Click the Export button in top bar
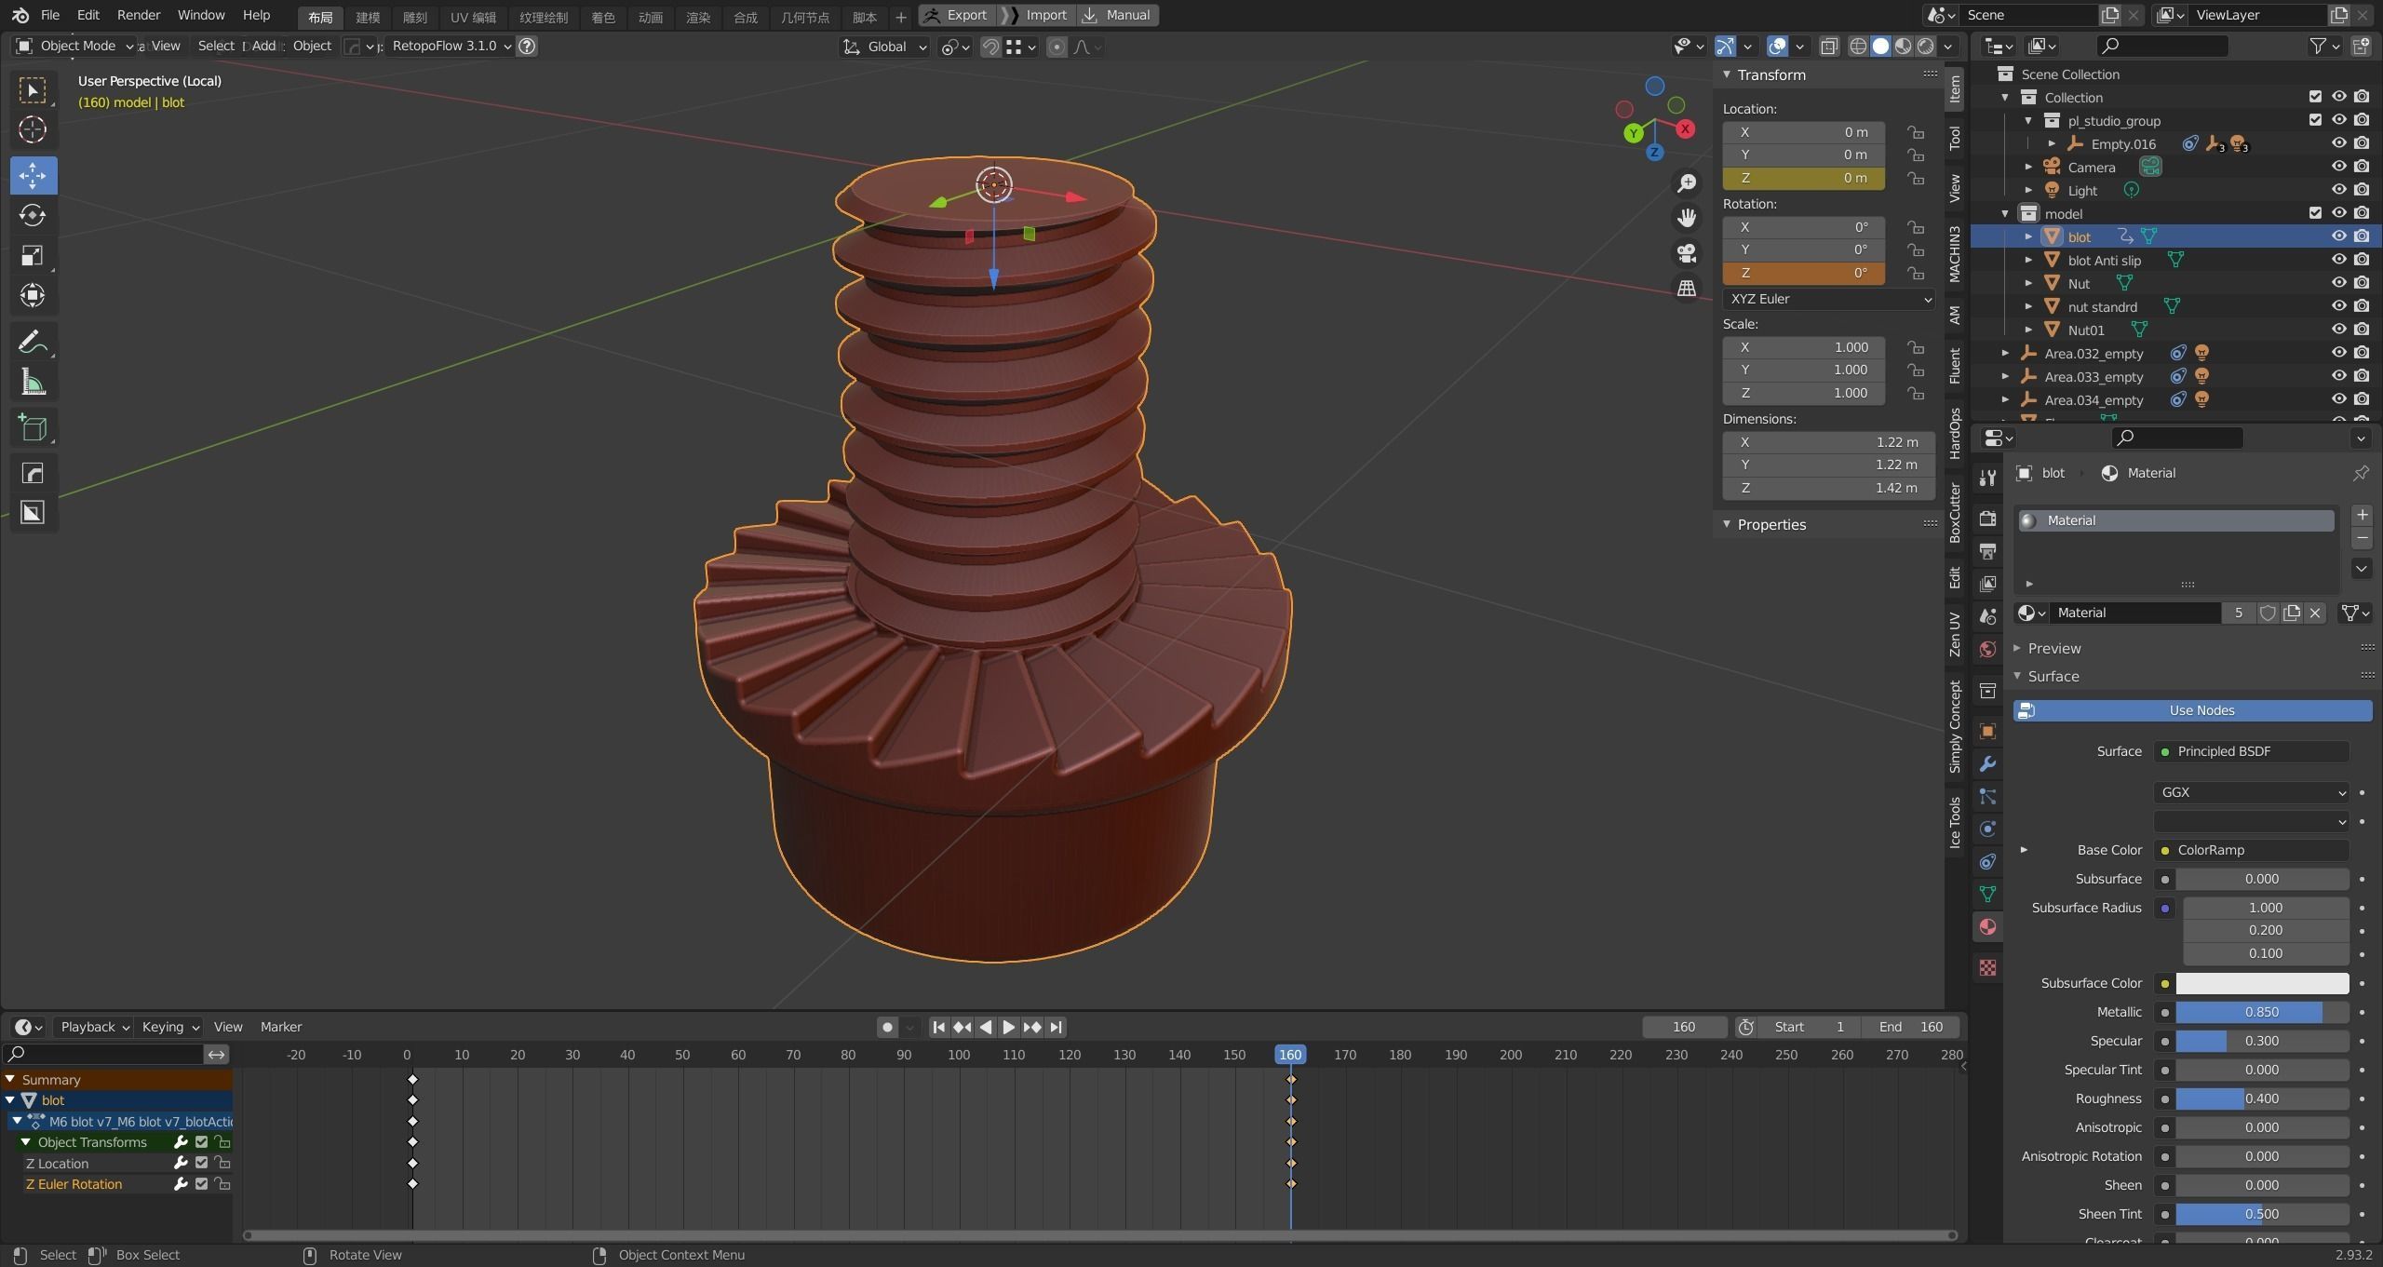 957,15
